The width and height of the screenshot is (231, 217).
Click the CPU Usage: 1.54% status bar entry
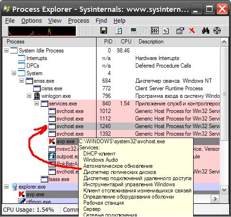(x=28, y=210)
